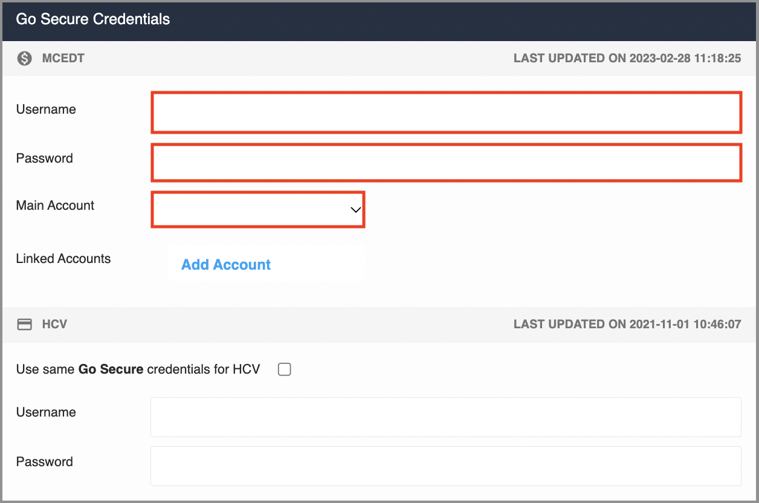759x503 pixels.
Task: Click the 'Use same Go Secure credentials' text
Action: point(138,369)
